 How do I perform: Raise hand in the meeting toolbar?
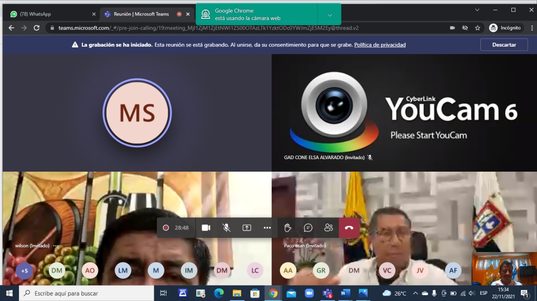point(287,228)
